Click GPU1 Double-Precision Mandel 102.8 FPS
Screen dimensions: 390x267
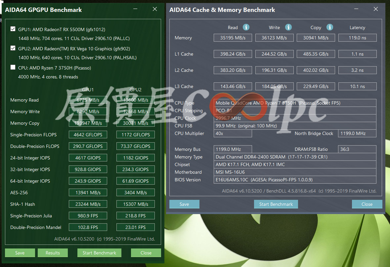(x=88, y=227)
